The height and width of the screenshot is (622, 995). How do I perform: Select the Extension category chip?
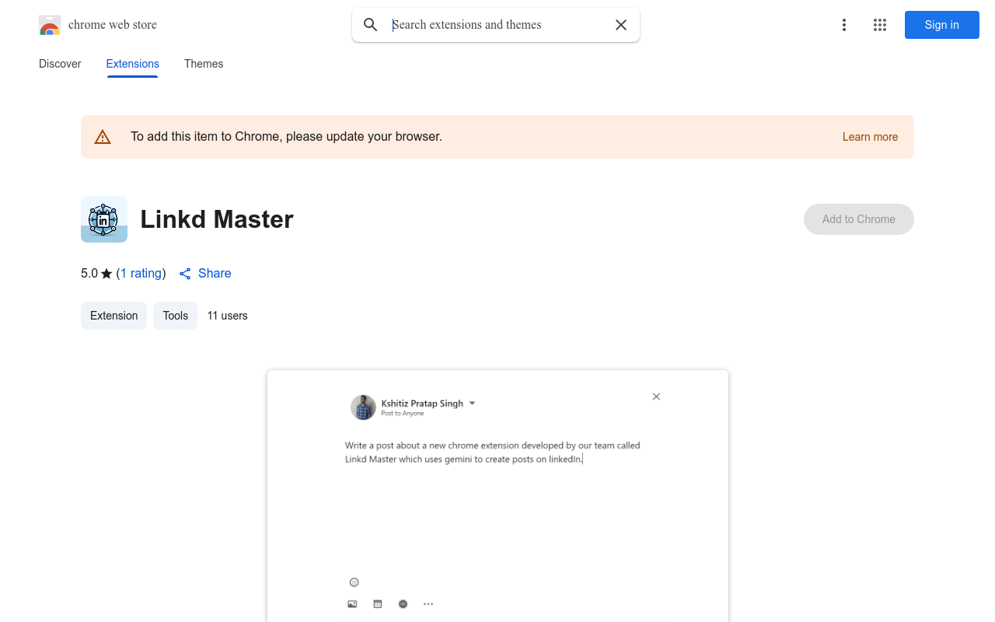click(x=113, y=316)
